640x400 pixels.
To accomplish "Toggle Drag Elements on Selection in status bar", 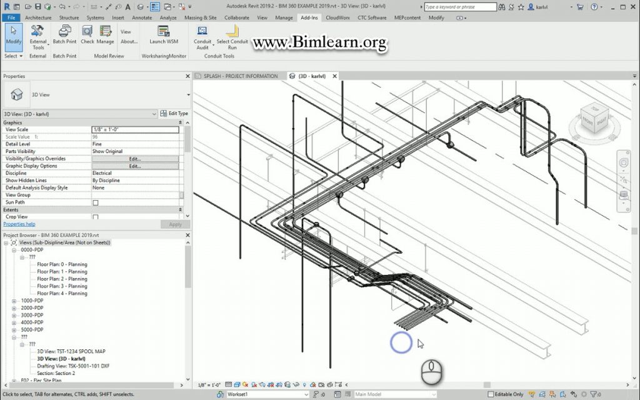I will (x=574, y=394).
